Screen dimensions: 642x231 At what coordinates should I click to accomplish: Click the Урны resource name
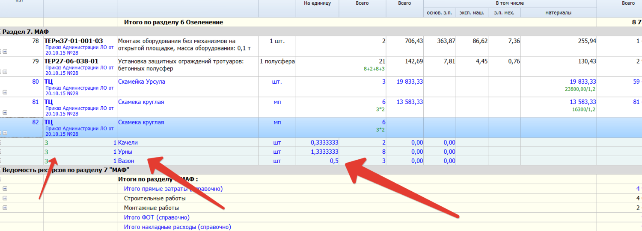tap(126, 152)
